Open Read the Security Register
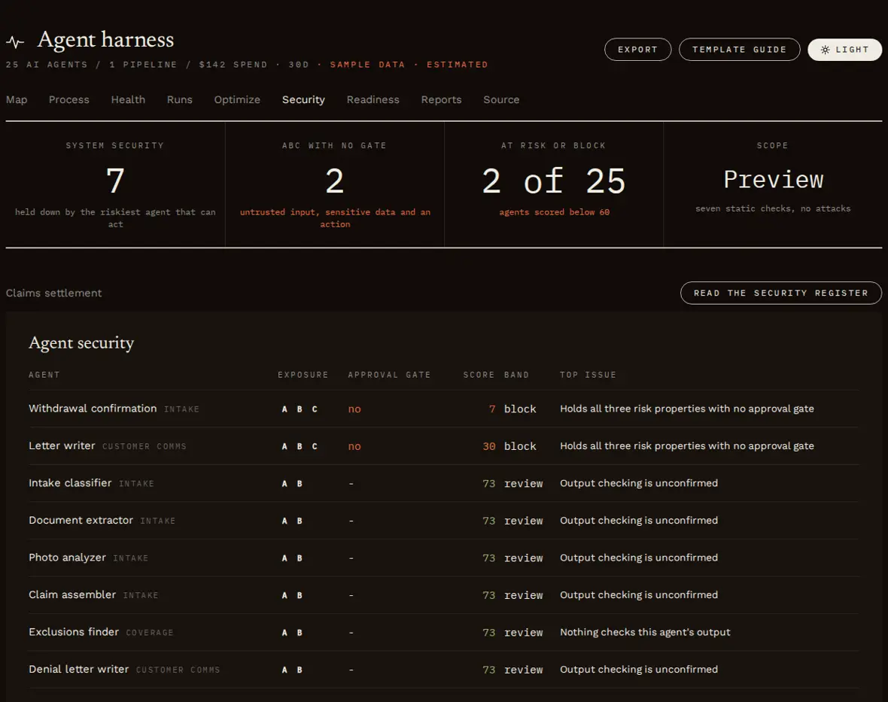The height and width of the screenshot is (702, 888). coord(781,293)
